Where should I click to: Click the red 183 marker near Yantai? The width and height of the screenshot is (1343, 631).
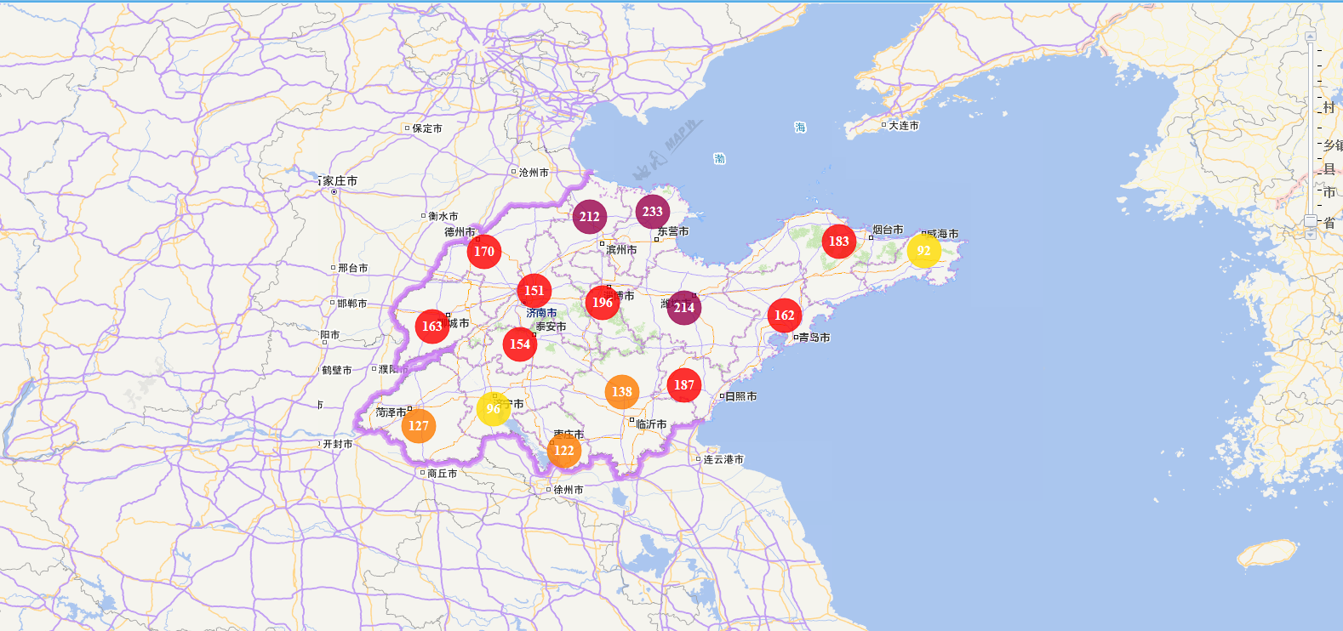pyautogui.click(x=839, y=242)
